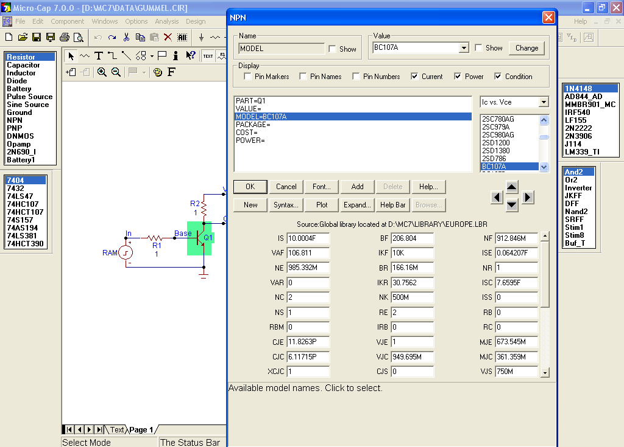Image resolution: width=624 pixels, height=447 pixels.
Task: Open a circuit file via folder icon
Action: click(23, 37)
